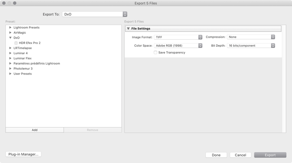Image resolution: width=292 pixels, height=163 pixels.
Task: Click the Done button
Action: coord(216,155)
